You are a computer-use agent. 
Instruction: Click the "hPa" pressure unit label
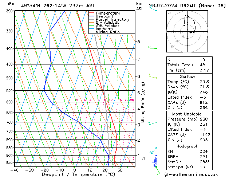10,4
